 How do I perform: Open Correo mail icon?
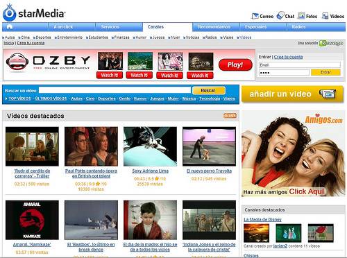coord(255,16)
